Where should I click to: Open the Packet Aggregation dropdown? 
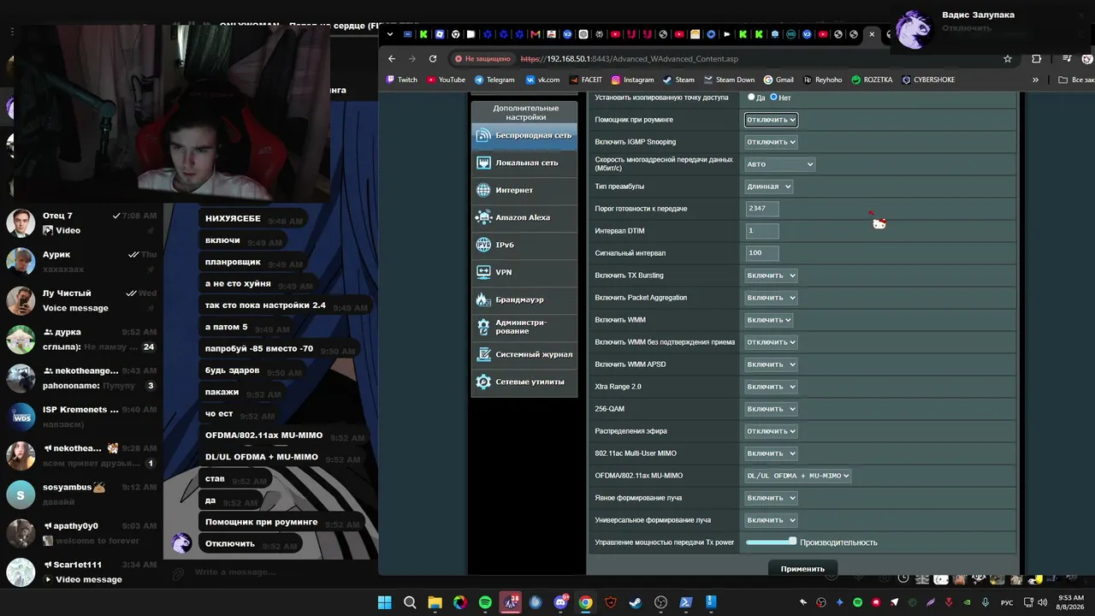[771, 298]
